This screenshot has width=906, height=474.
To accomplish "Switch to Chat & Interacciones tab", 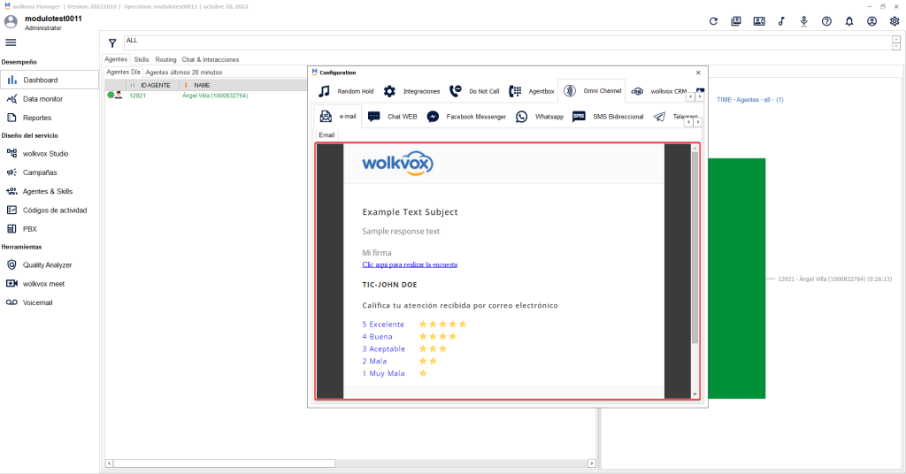I will click(x=211, y=59).
